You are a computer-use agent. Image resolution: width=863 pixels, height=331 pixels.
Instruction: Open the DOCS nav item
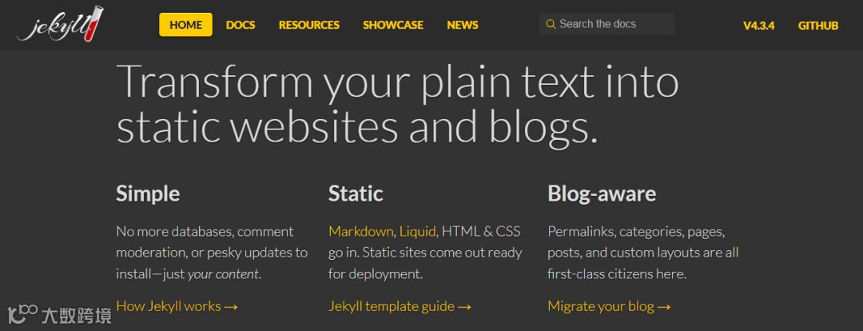(241, 25)
